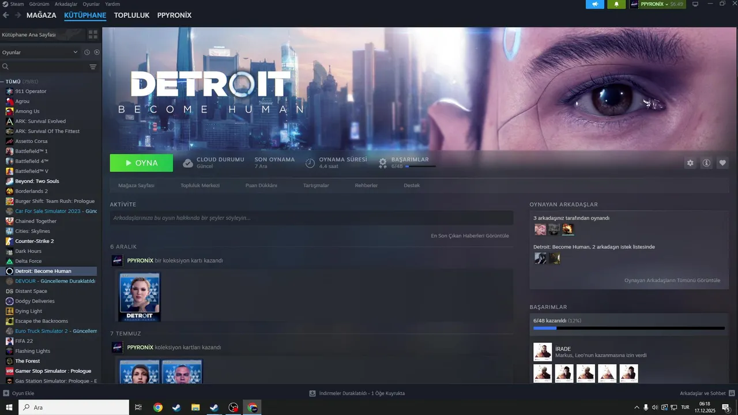Screen dimensions: 738x415
Task: Go forward with the navigation arrow
Action: pyautogui.click(x=17, y=16)
